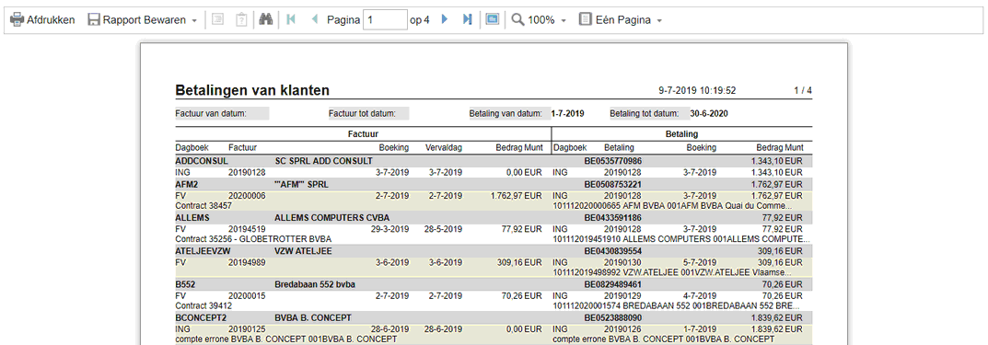The image size is (988, 345).
Task: Click the Afdrukken button label
Action: coord(51,20)
